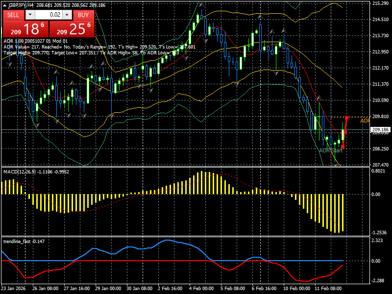Click the 207.470 price scale label
The image size is (392, 294).
[380, 165]
